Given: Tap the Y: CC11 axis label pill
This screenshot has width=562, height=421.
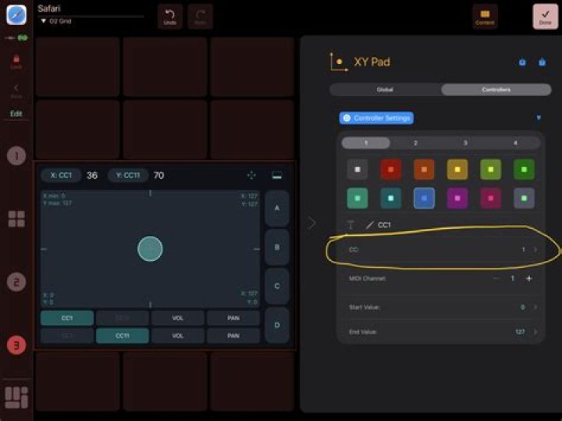Looking at the screenshot, I should click(128, 175).
